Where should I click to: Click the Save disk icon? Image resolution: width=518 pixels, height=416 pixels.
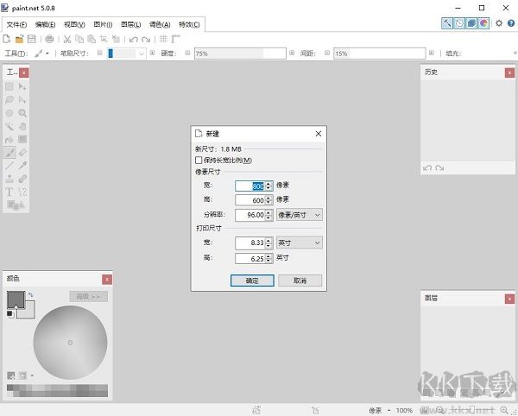pyautogui.click(x=31, y=39)
